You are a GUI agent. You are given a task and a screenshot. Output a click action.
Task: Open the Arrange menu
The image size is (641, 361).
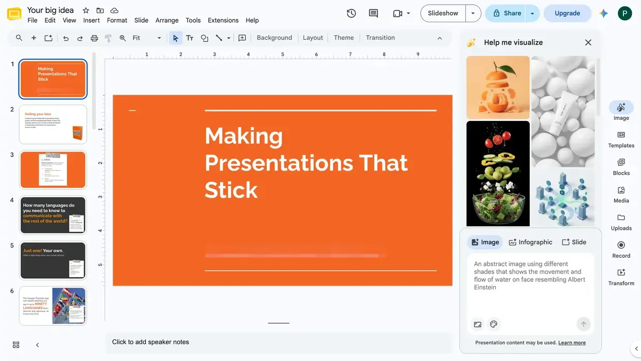(167, 20)
